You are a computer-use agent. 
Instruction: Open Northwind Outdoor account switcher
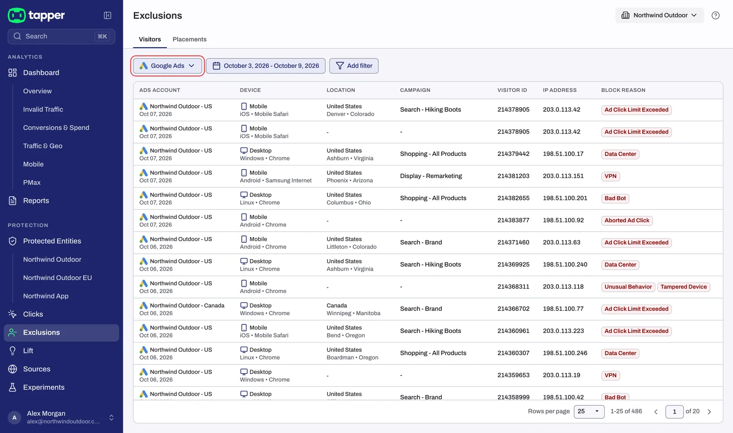pos(659,15)
